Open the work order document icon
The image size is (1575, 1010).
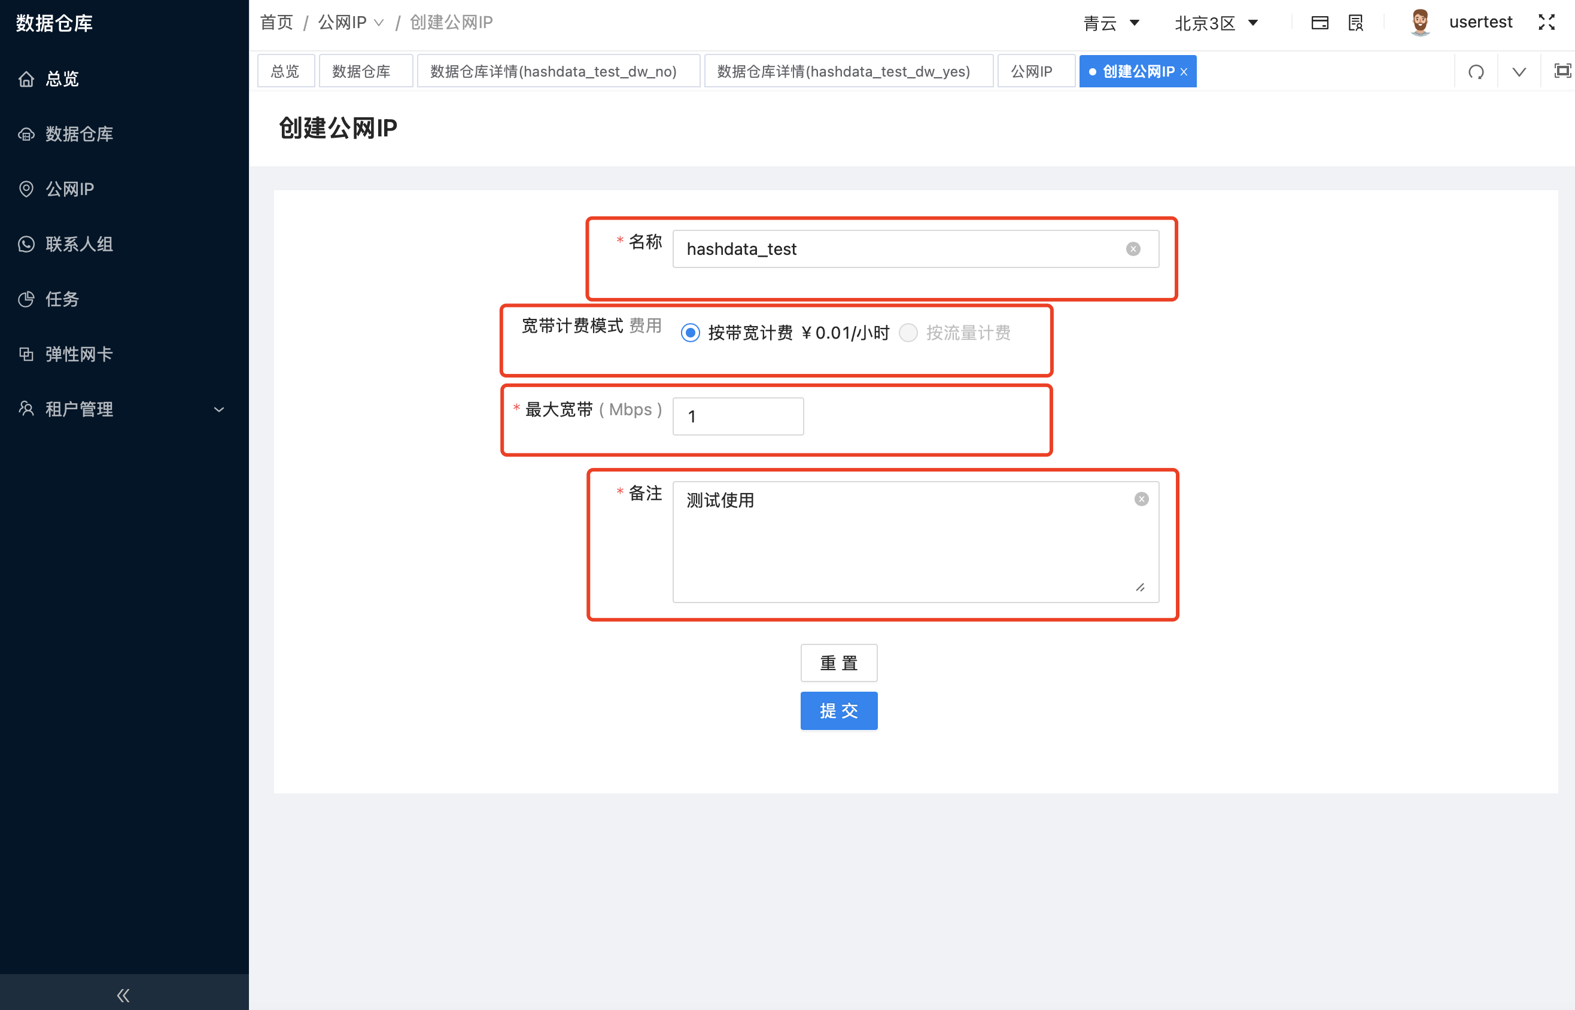click(x=1355, y=22)
